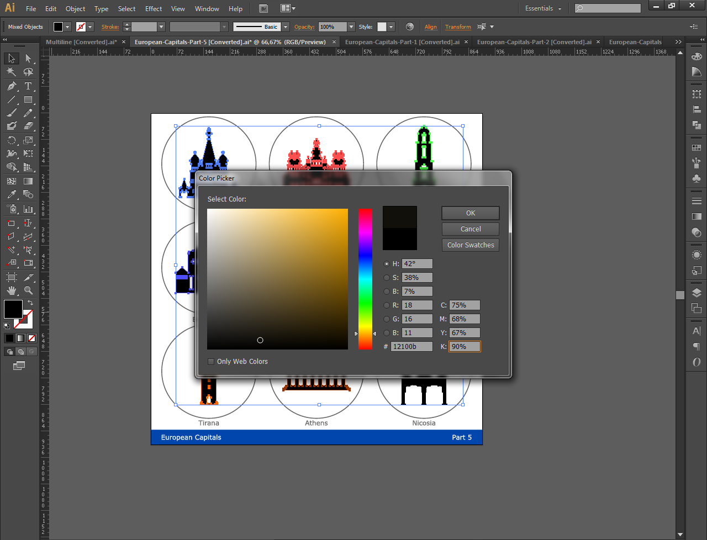Select the Type tool
The image size is (707, 540).
[x=28, y=86]
